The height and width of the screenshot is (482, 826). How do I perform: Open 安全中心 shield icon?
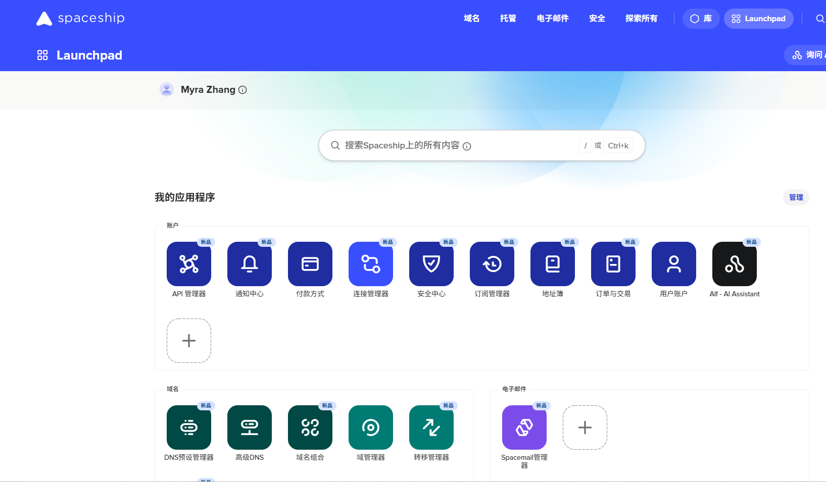pos(431,264)
